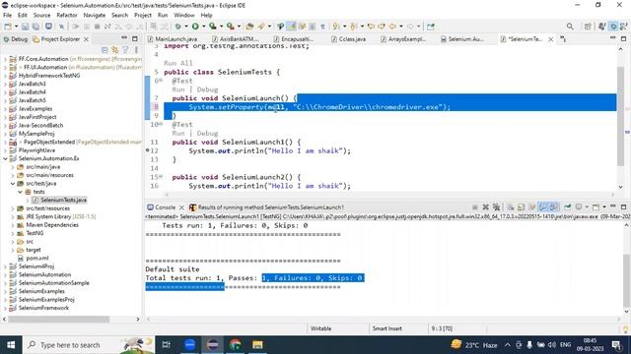Click Collapse All in Project Explorer

(105, 50)
